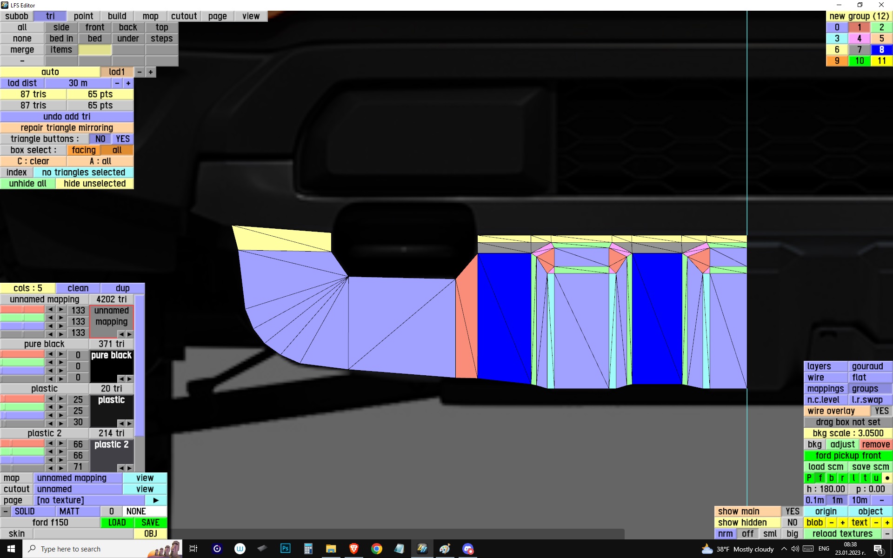Click repair triangle mirroring button
The height and width of the screenshot is (558, 893).
coord(67,128)
